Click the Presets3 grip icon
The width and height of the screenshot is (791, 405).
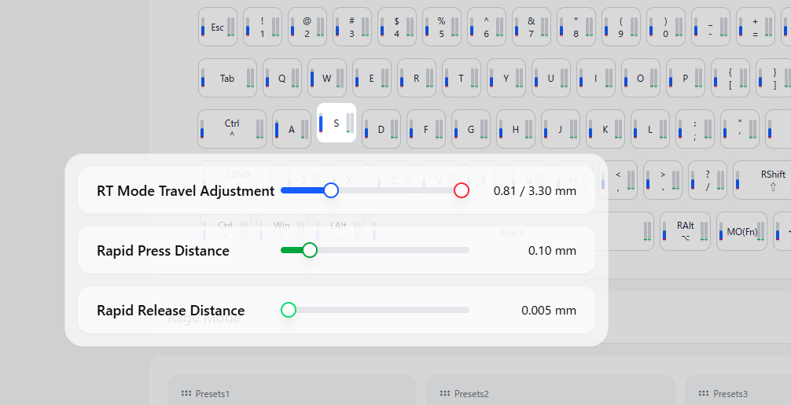(x=703, y=393)
